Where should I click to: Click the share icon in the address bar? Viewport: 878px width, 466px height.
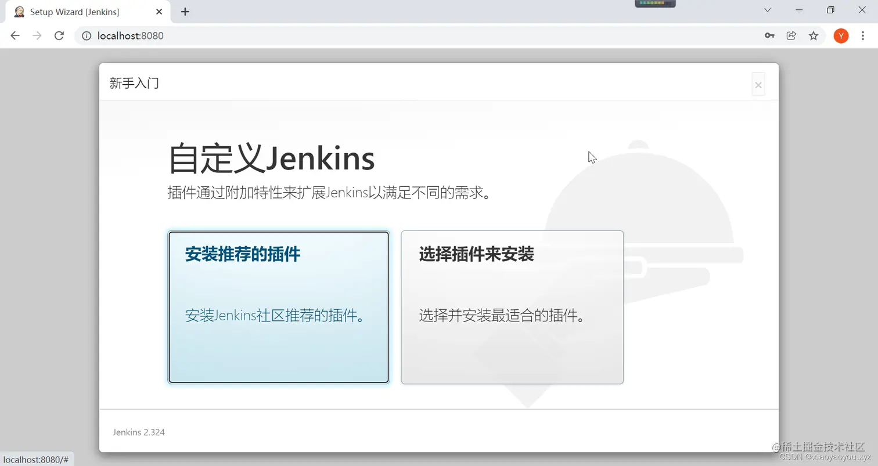(x=791, y=35)
